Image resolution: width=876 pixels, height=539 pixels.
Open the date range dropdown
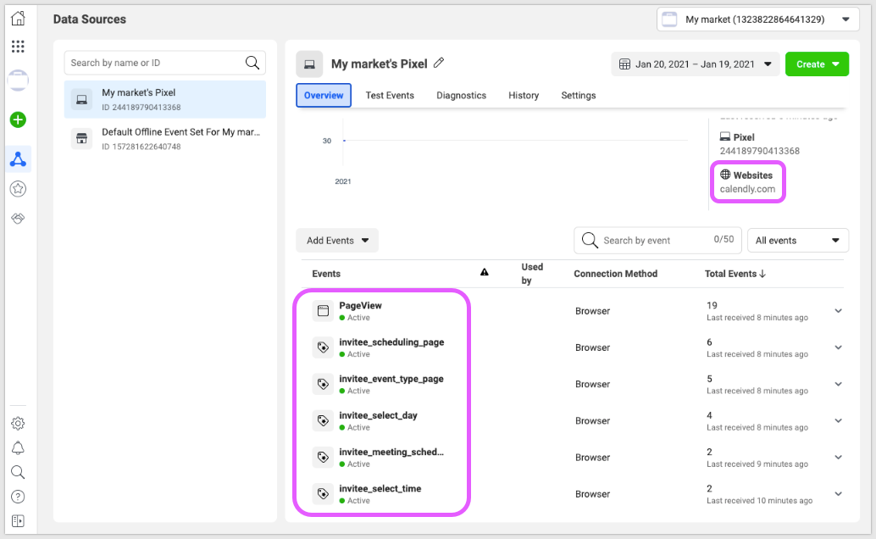(x=696, y=64)
